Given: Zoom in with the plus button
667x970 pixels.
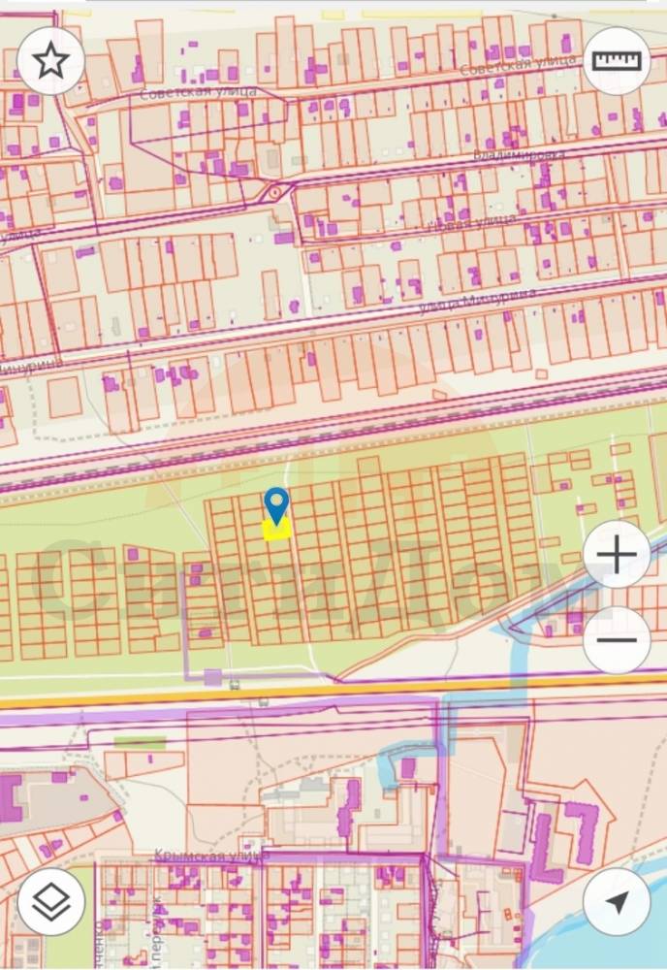Looking at the screenshot, I should pos(617,554).
